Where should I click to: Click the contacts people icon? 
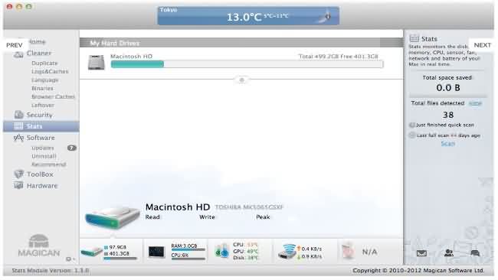448,252
